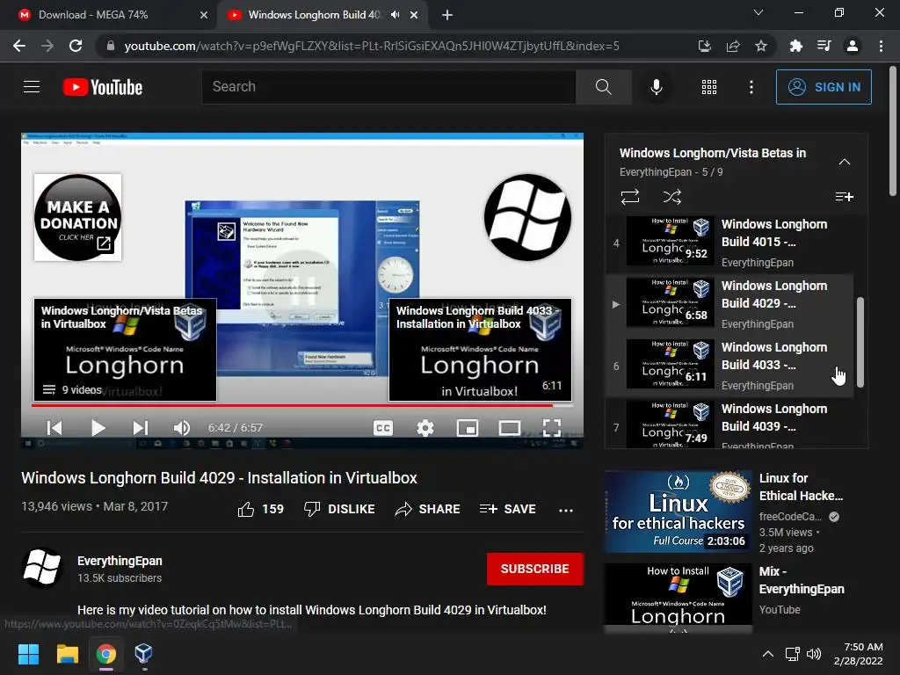The image size is (900, 675).
Task: Reload the current page
Action: coord(76,46)
